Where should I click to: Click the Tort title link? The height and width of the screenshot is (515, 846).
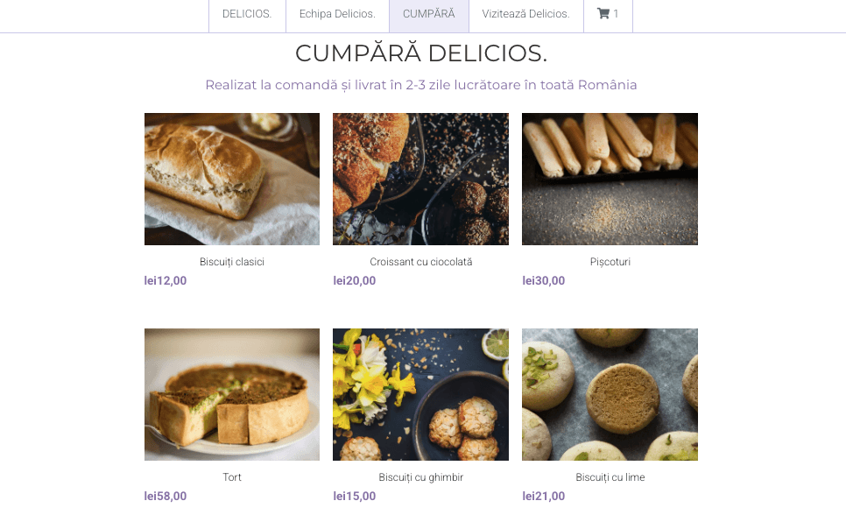pos(232,477)
